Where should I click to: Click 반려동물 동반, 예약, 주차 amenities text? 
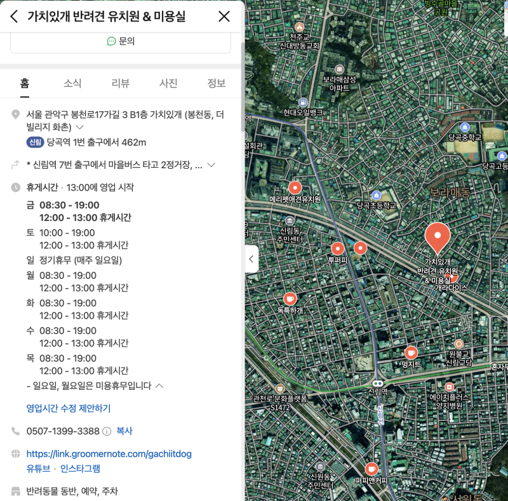(72, 491)
